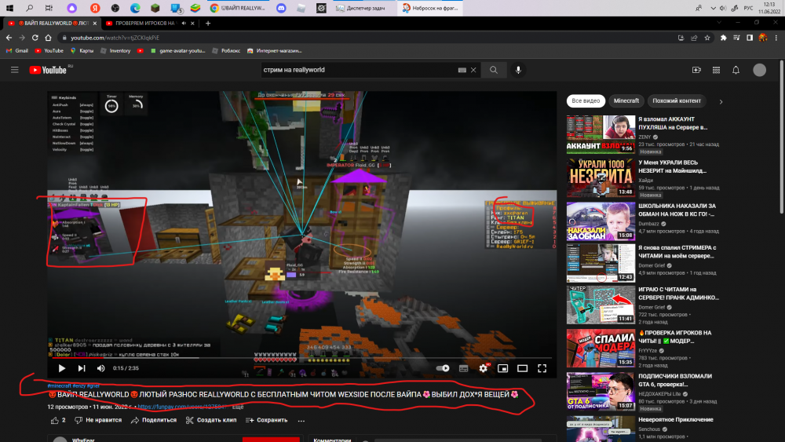
Task: Open Discord from the Windows taskbar
Action: click(x=281, y=8)
